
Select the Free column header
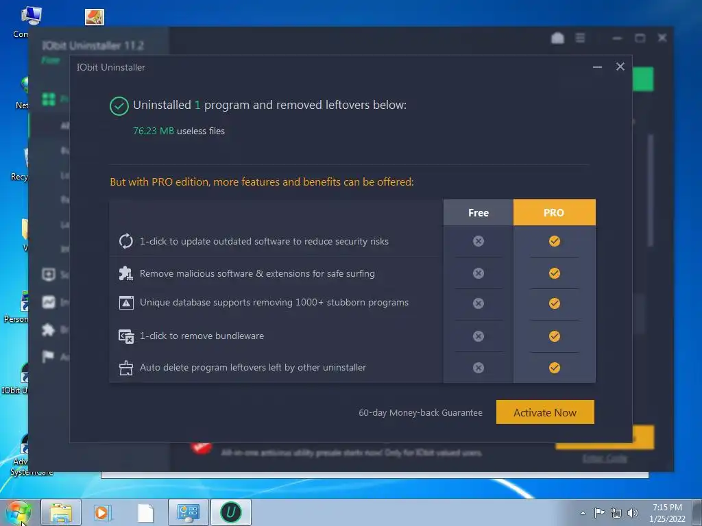coord(478,212)
